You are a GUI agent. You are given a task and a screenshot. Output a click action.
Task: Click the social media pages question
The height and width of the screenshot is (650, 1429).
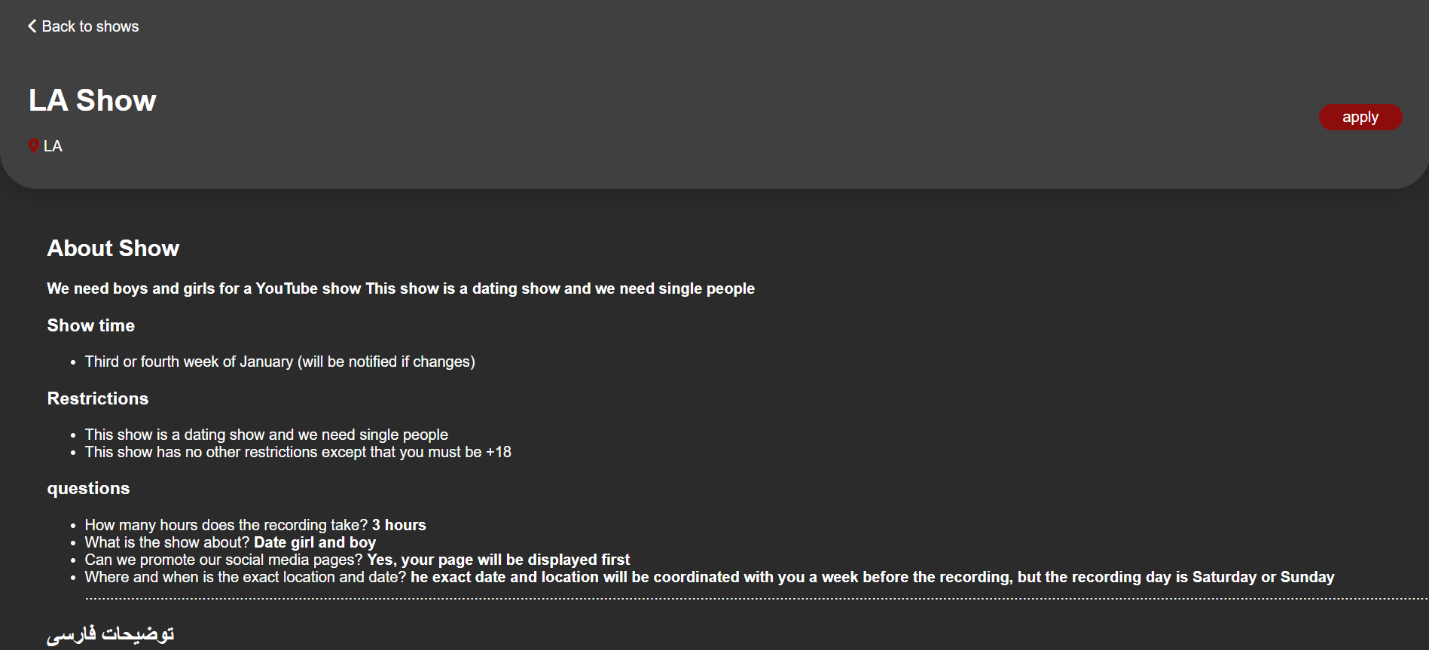coord(357,560)
